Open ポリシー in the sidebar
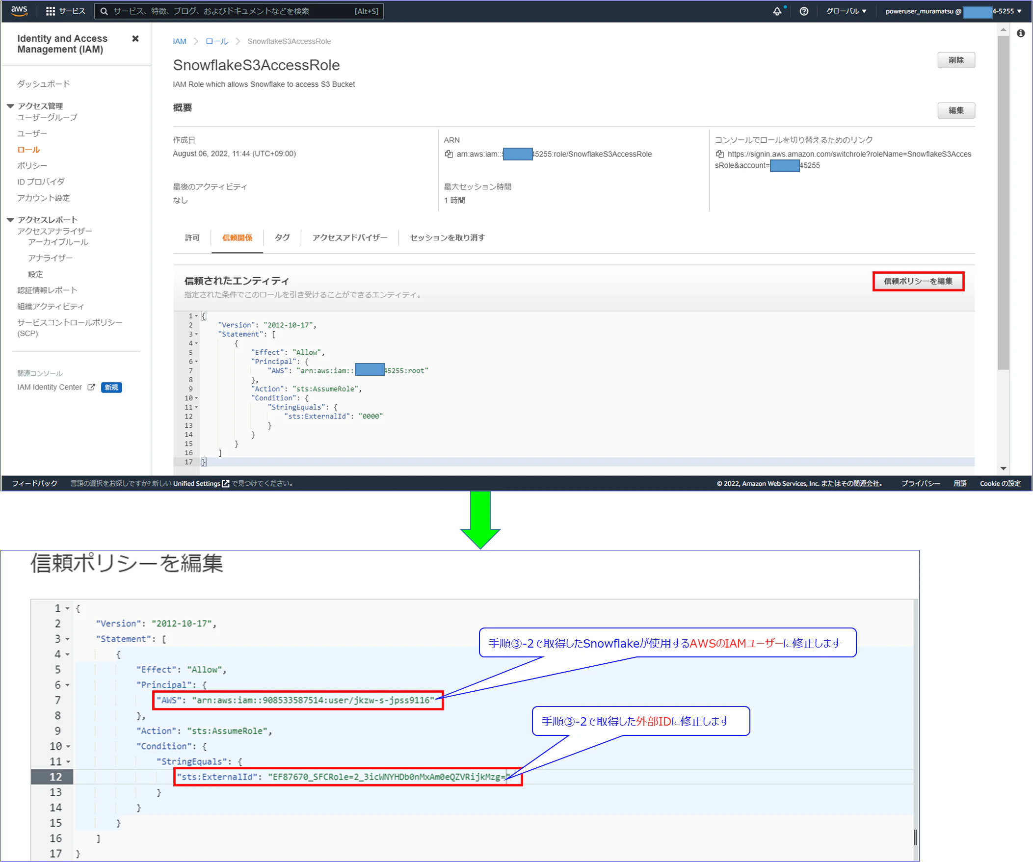 pyautogui.click(x=32, y=166)
